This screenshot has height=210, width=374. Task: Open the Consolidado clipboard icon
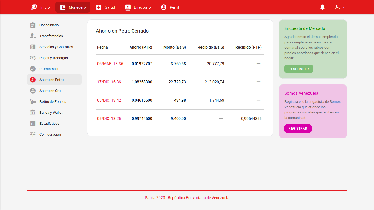coord(33,25)
